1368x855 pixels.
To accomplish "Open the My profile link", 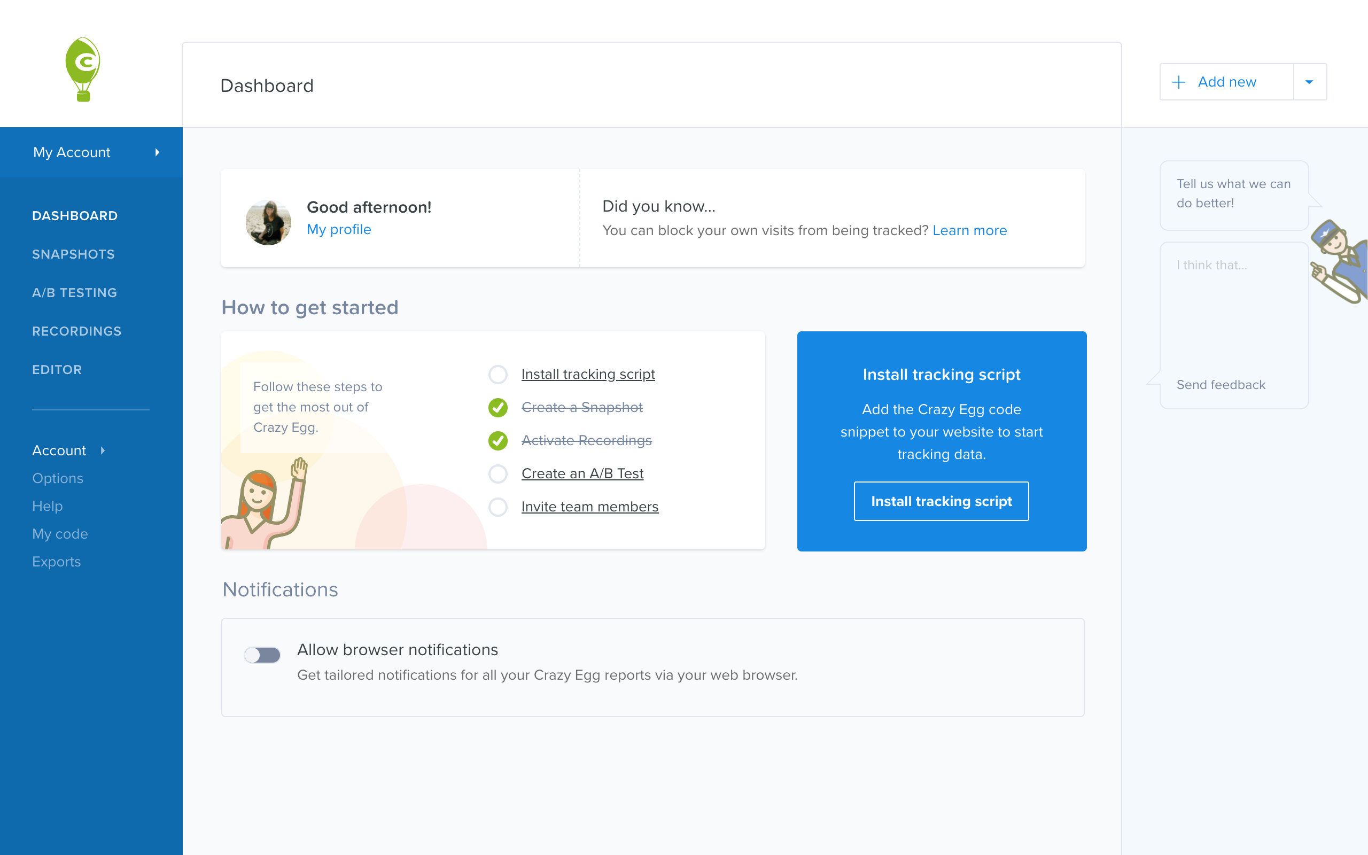I will pos(339,230).
